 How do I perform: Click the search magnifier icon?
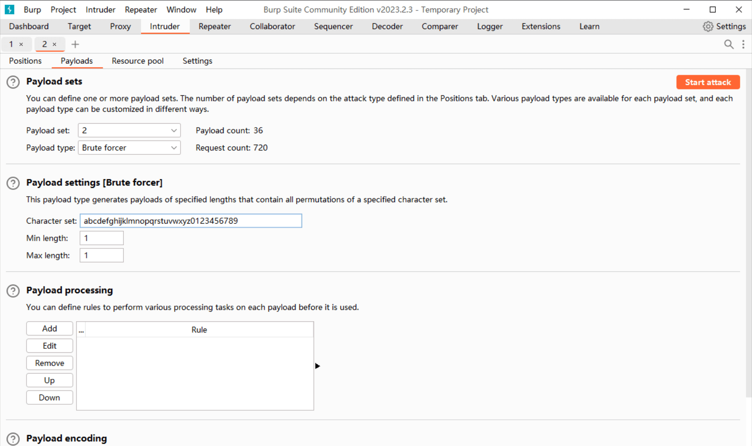[x=728, y=44]
